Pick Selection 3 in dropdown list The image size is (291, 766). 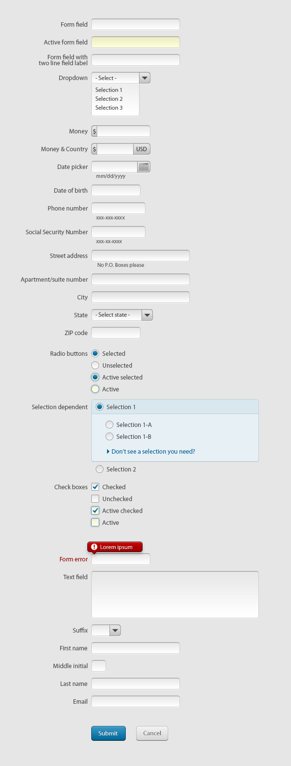pos(109,108)
